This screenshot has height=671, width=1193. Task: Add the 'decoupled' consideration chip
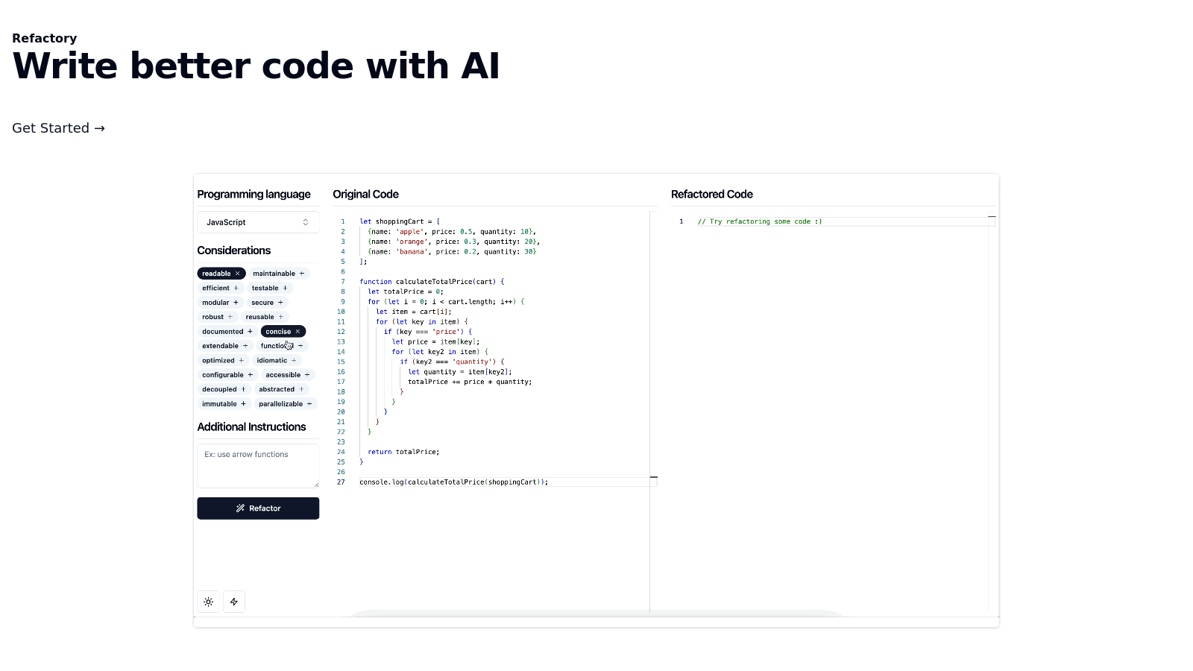224,389
